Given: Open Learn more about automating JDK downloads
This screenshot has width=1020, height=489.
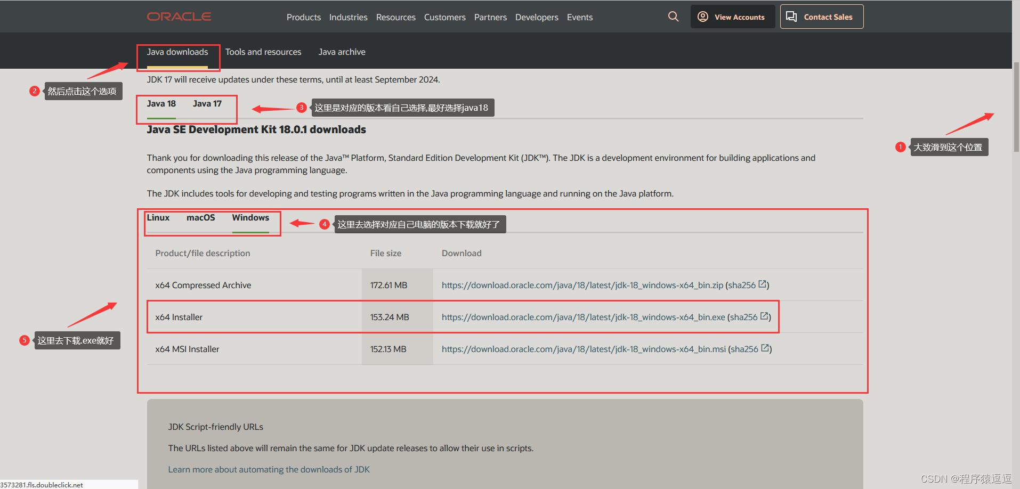Looking at the screenshot, I should pos(269,469).
